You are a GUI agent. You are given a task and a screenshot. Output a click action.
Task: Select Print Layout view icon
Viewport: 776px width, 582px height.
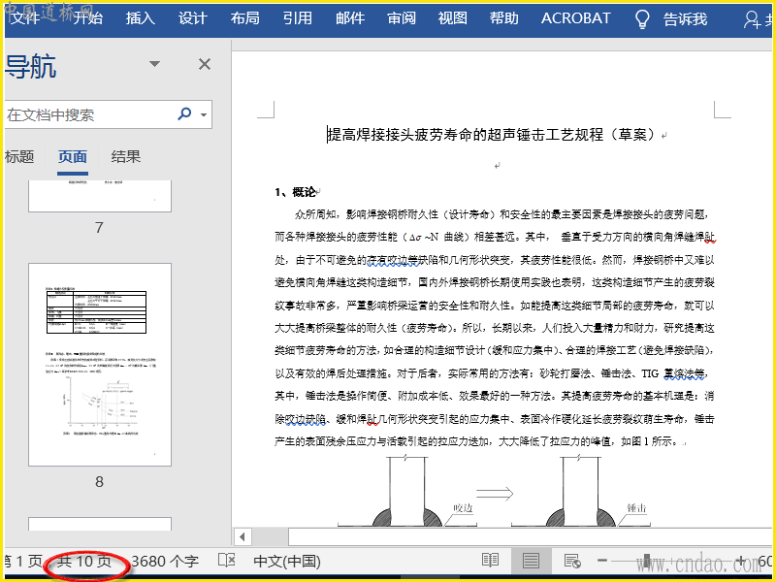click(x=531, y=561)
